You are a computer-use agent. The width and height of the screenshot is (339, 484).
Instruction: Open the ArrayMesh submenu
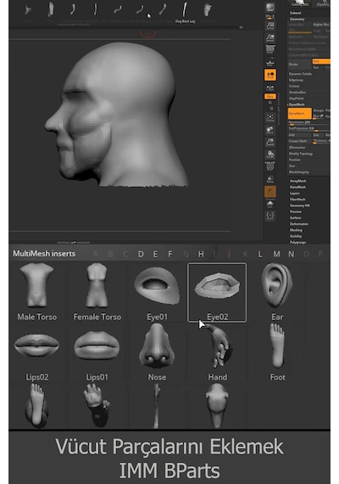(298, 181)
